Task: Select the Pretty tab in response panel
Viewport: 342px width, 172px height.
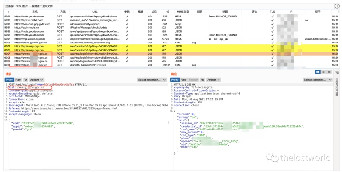Action: [175, 80]
